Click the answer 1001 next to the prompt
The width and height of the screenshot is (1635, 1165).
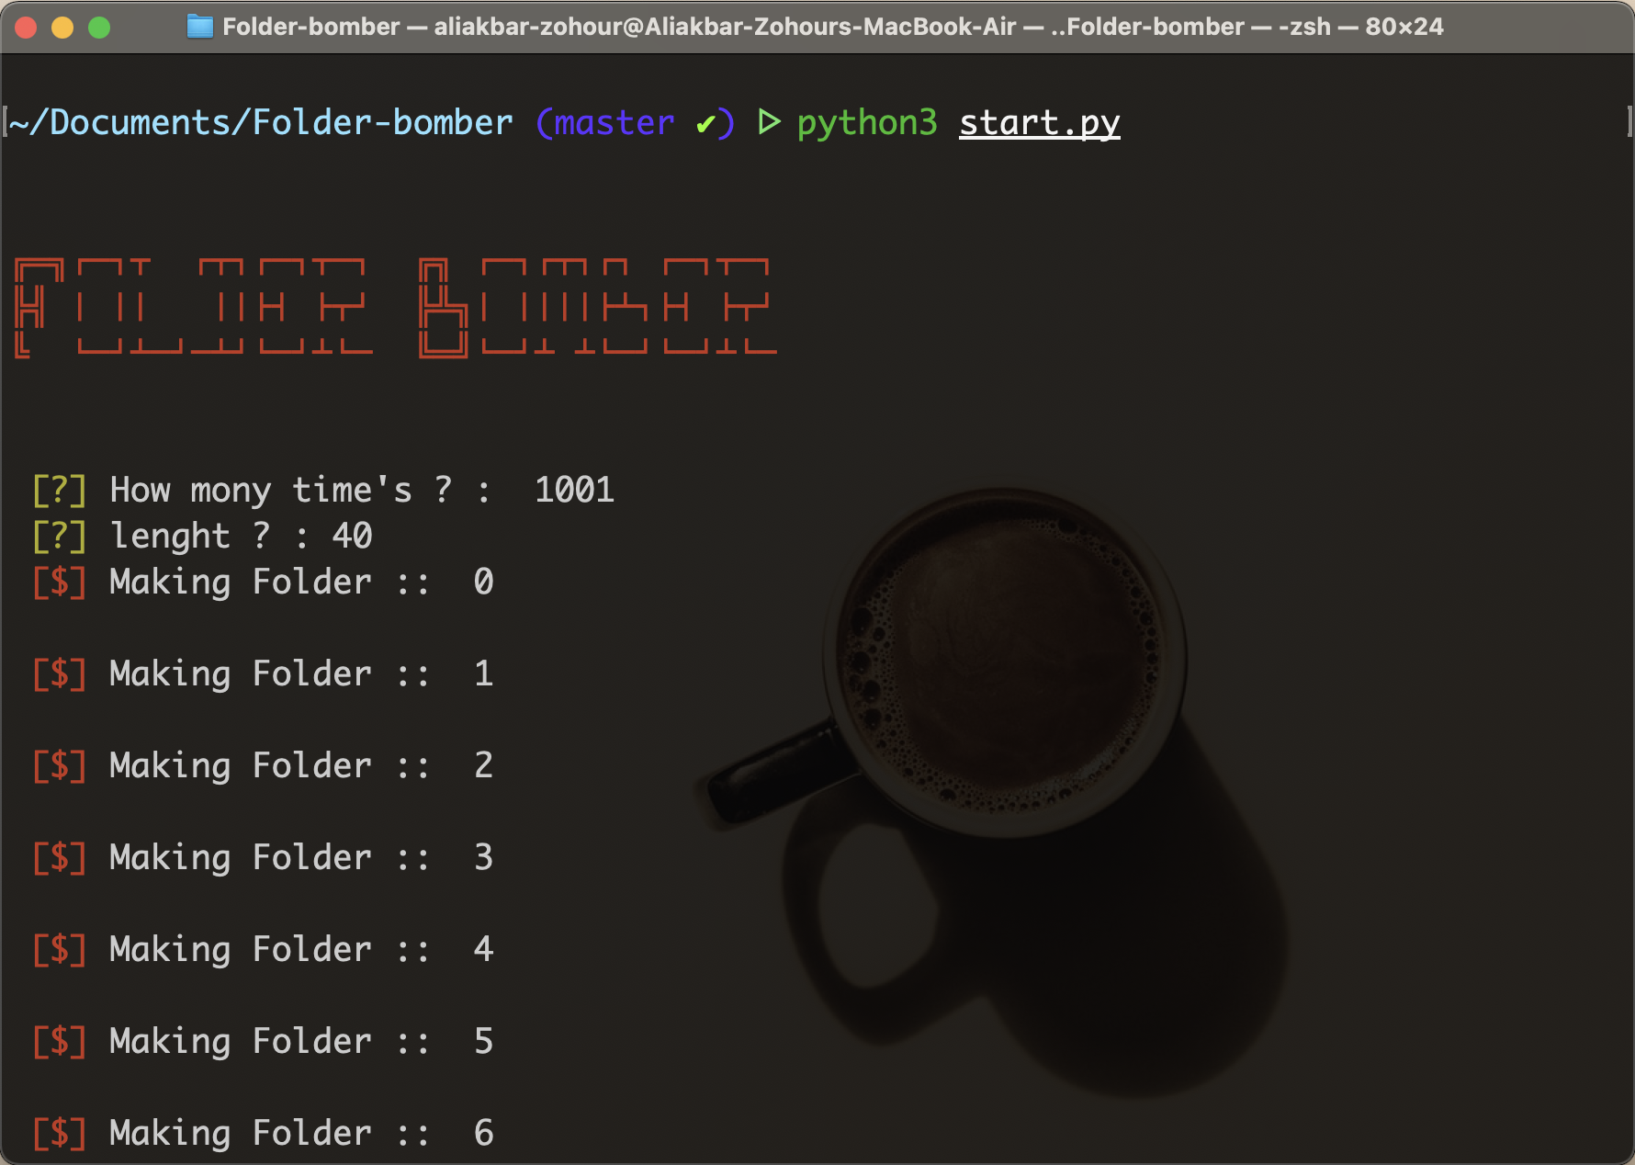[574, 490]
